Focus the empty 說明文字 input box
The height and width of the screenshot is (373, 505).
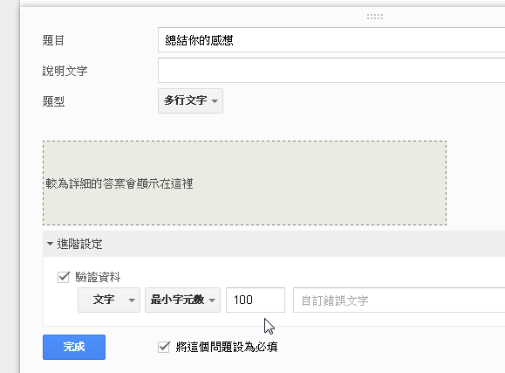coord(331,71)
